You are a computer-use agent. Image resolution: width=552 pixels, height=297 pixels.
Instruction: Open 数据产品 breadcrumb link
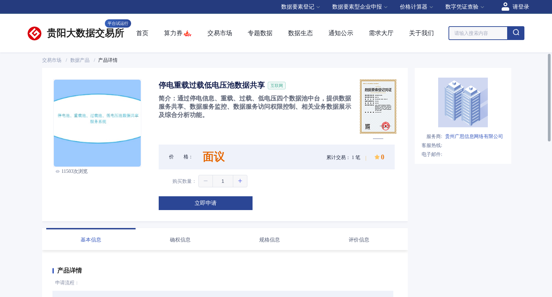pos(80,60)
